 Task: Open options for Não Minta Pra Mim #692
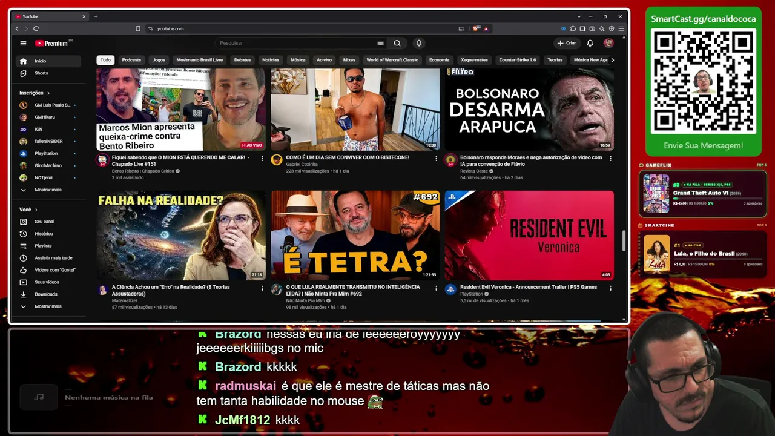[x=436, y=288]
